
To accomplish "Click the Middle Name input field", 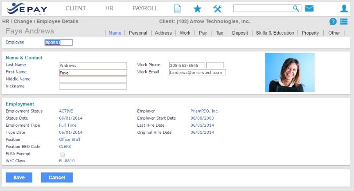I will [93, 79].
